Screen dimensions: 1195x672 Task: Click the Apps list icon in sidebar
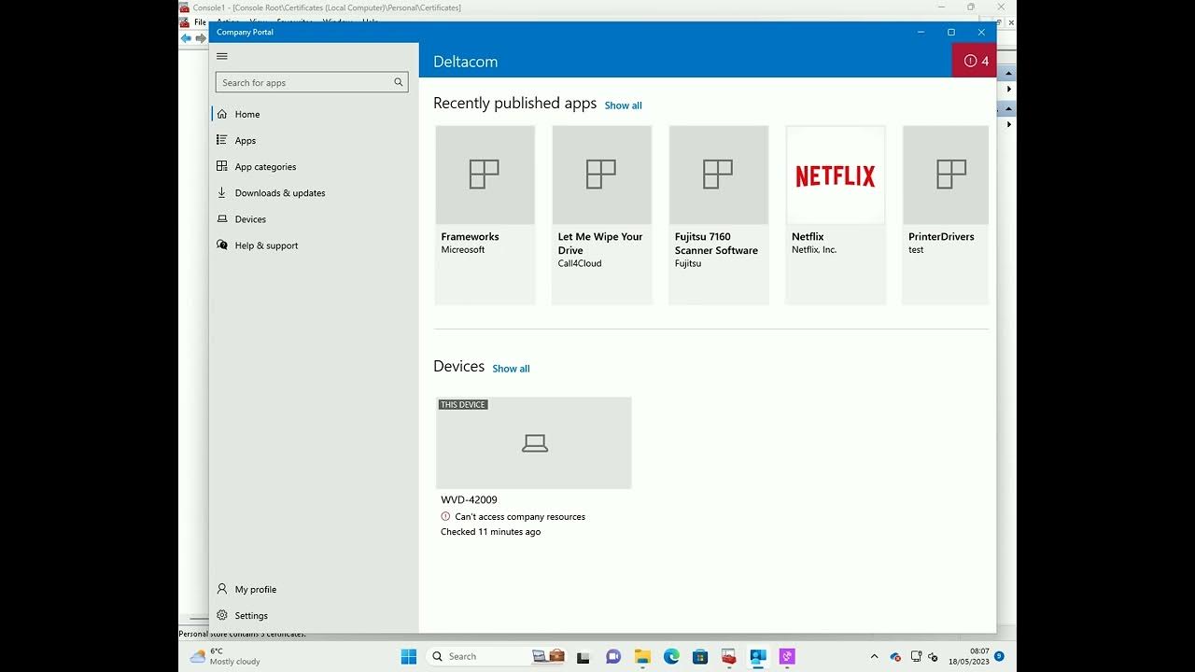222,140
